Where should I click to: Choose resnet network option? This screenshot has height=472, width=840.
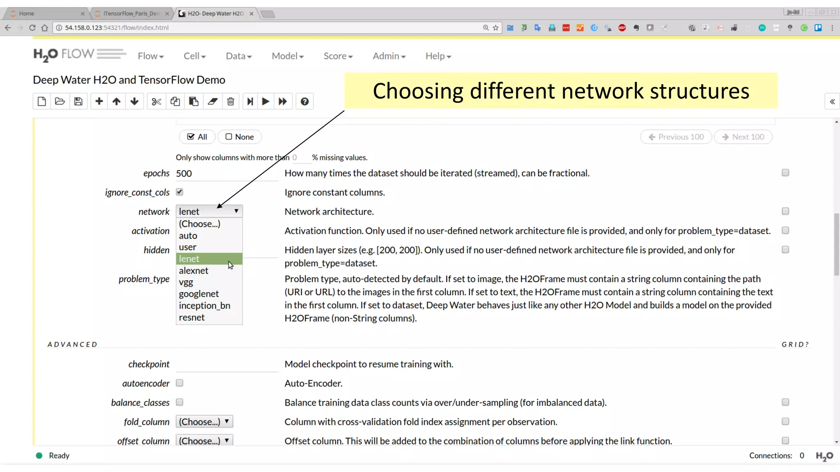(x=209, y=318)
